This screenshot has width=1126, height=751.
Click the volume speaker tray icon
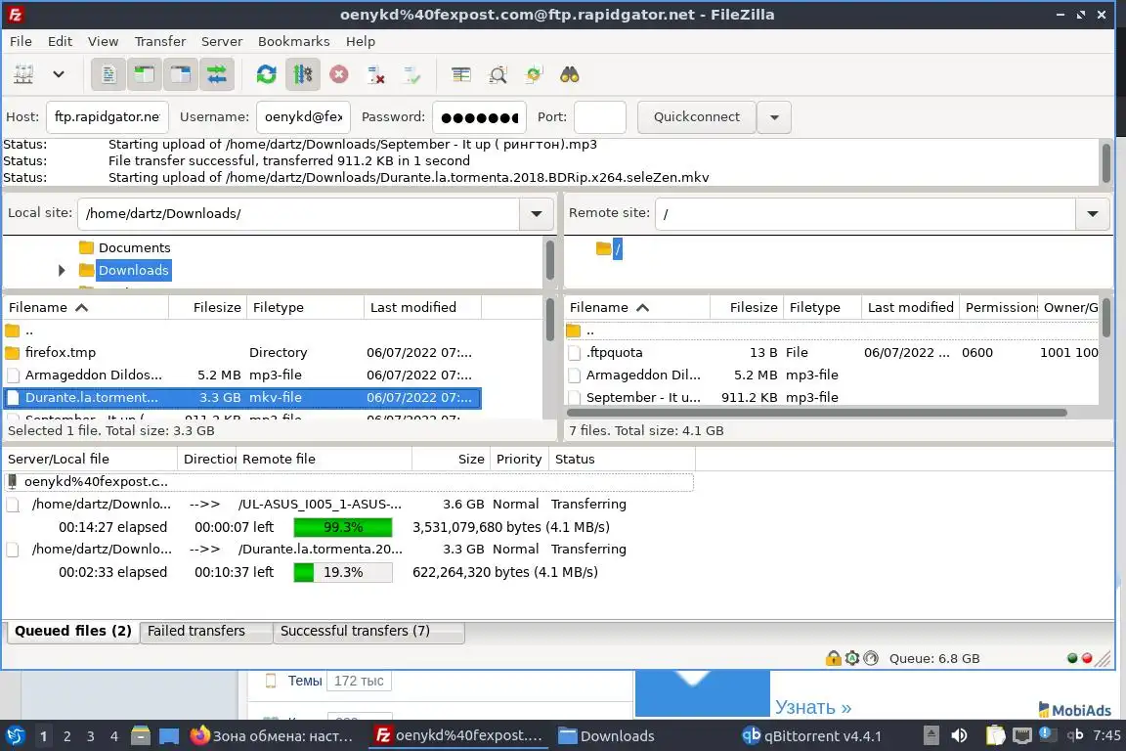pos(960,736)
